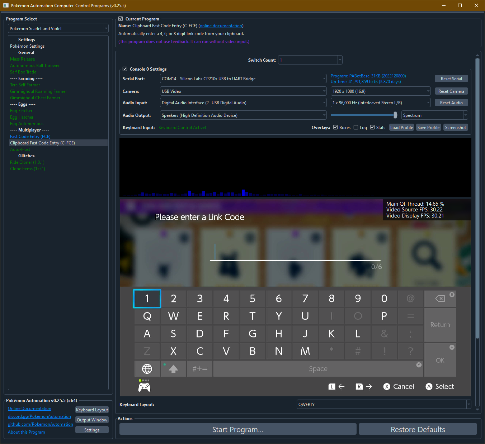
Task: Click the game controller icon
Action: [144, 387]
